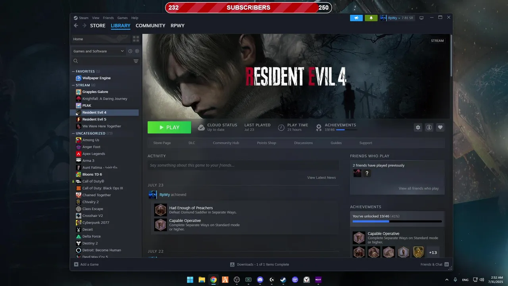This screenshot has width=508, height=286.
Task: Click the activity status input box
Action: tap(243, 165)
